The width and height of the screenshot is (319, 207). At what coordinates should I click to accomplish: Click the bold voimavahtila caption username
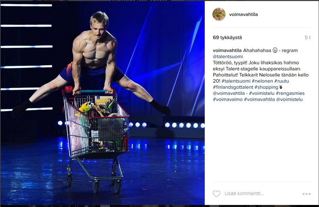227,50
